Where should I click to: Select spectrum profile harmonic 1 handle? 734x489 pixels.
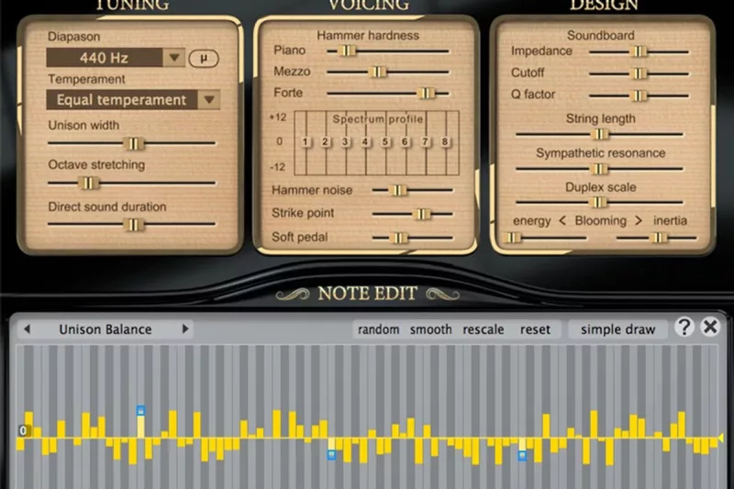pyautogui.click(x=305, y=141)
